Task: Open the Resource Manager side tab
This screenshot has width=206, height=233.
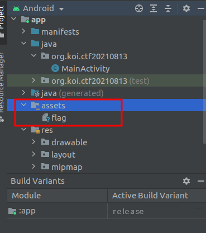Action: click(x=2, y=85)
